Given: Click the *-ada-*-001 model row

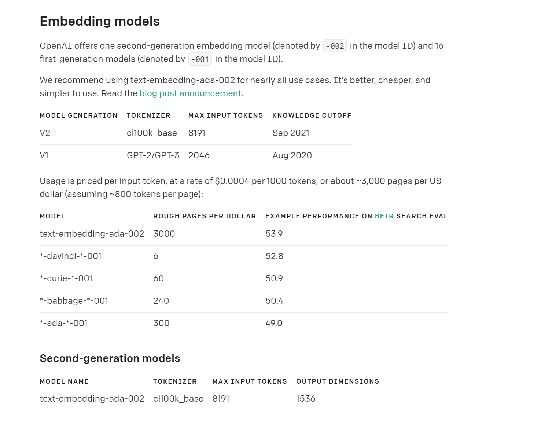Looking at the screenshot, I should 244,324.
